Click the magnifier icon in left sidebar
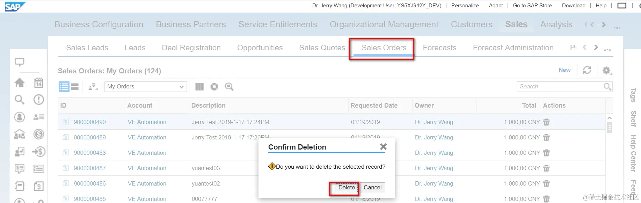This screenshot has height=203, width=641. (20, 100)
